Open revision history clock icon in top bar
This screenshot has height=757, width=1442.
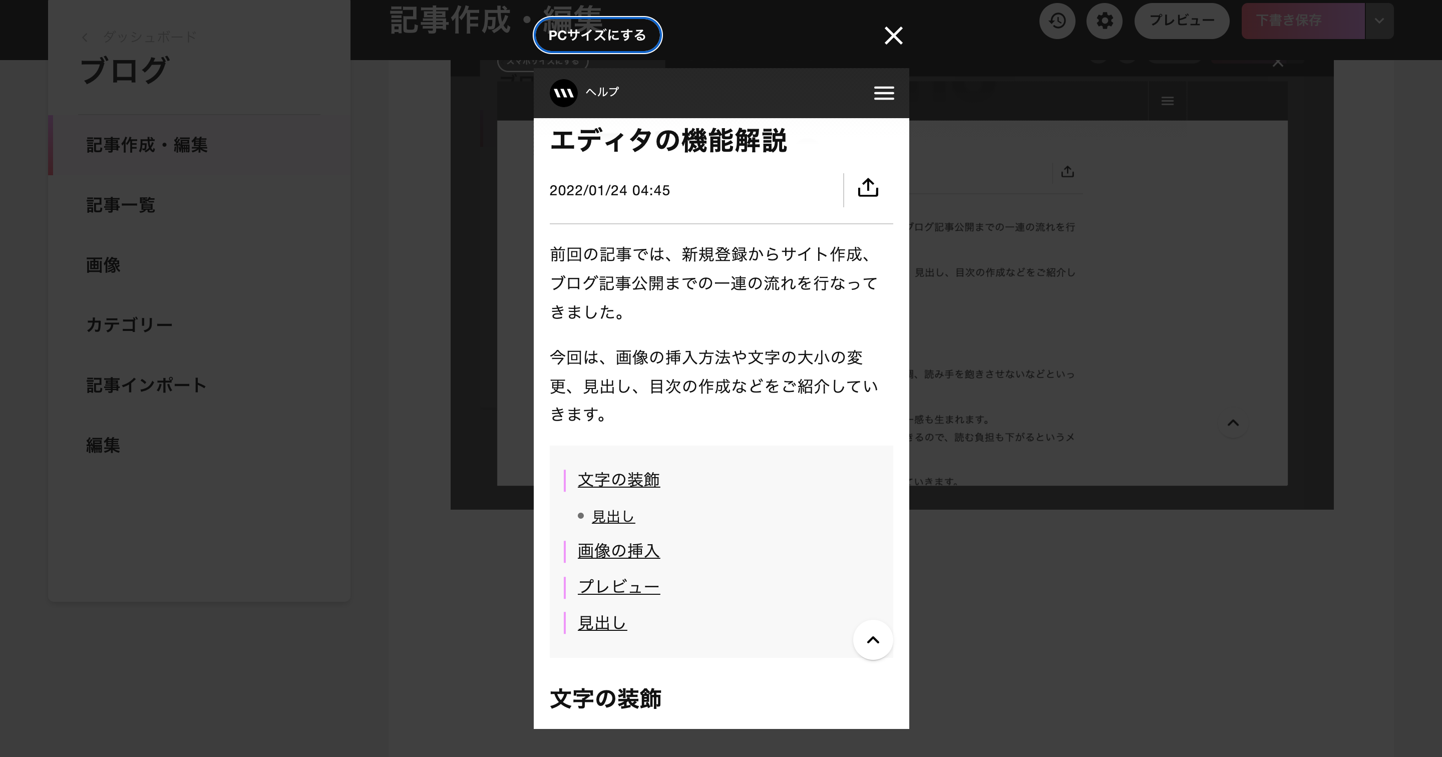[x=1057, y=21]
